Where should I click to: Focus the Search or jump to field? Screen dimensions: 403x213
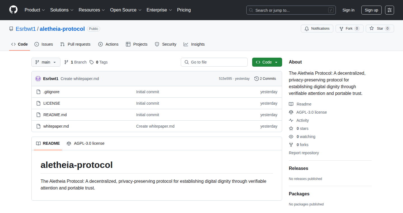tap(291, 10)
